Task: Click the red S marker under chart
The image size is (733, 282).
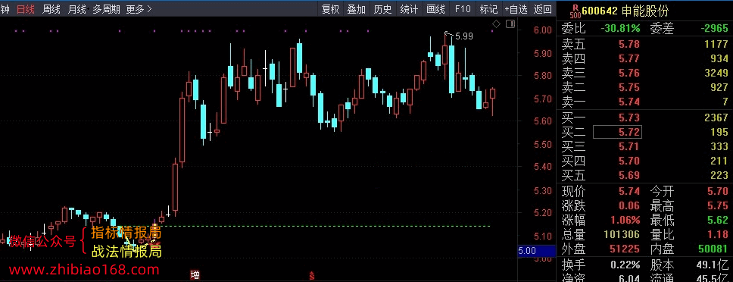Action: (311, 274)
